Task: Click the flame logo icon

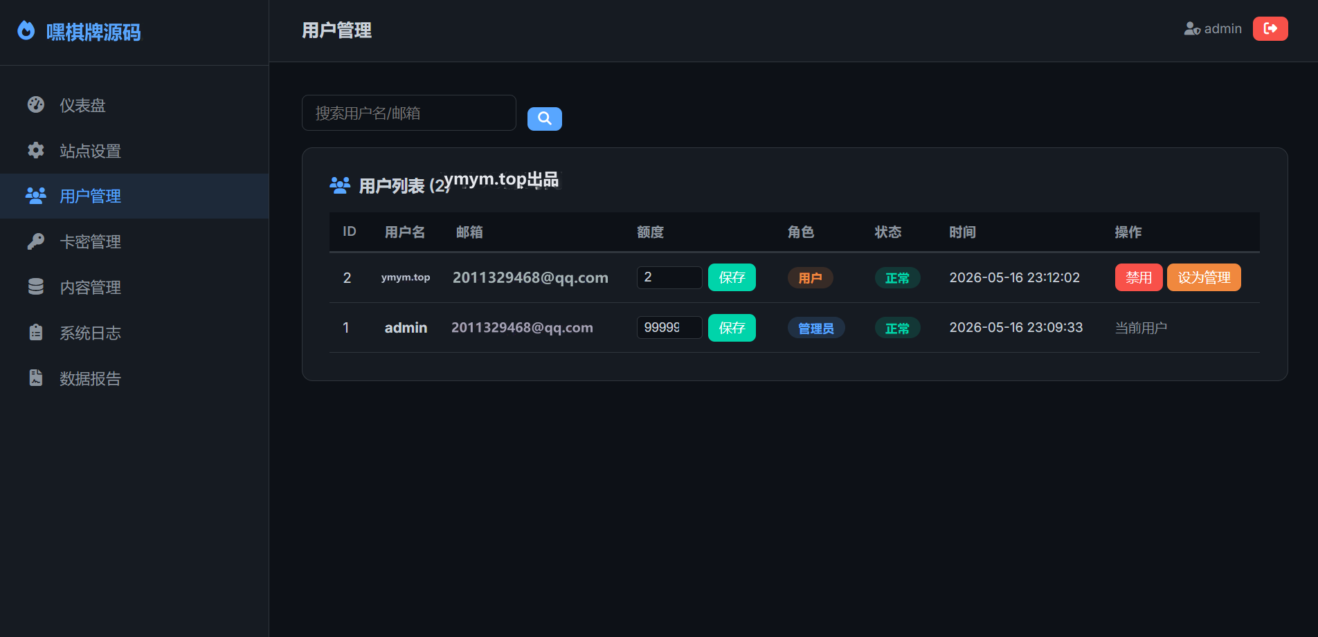Action: [26, 30]
